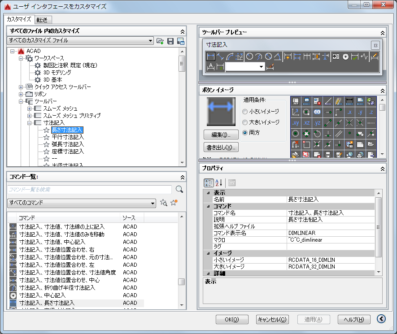Click the command list scrollbar thumb

tap(181, 282)
